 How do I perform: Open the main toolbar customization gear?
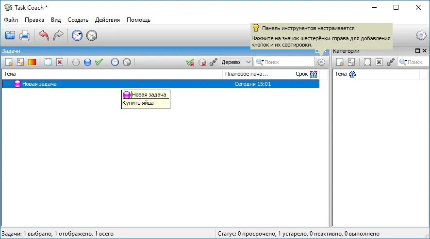click(421, 35)
